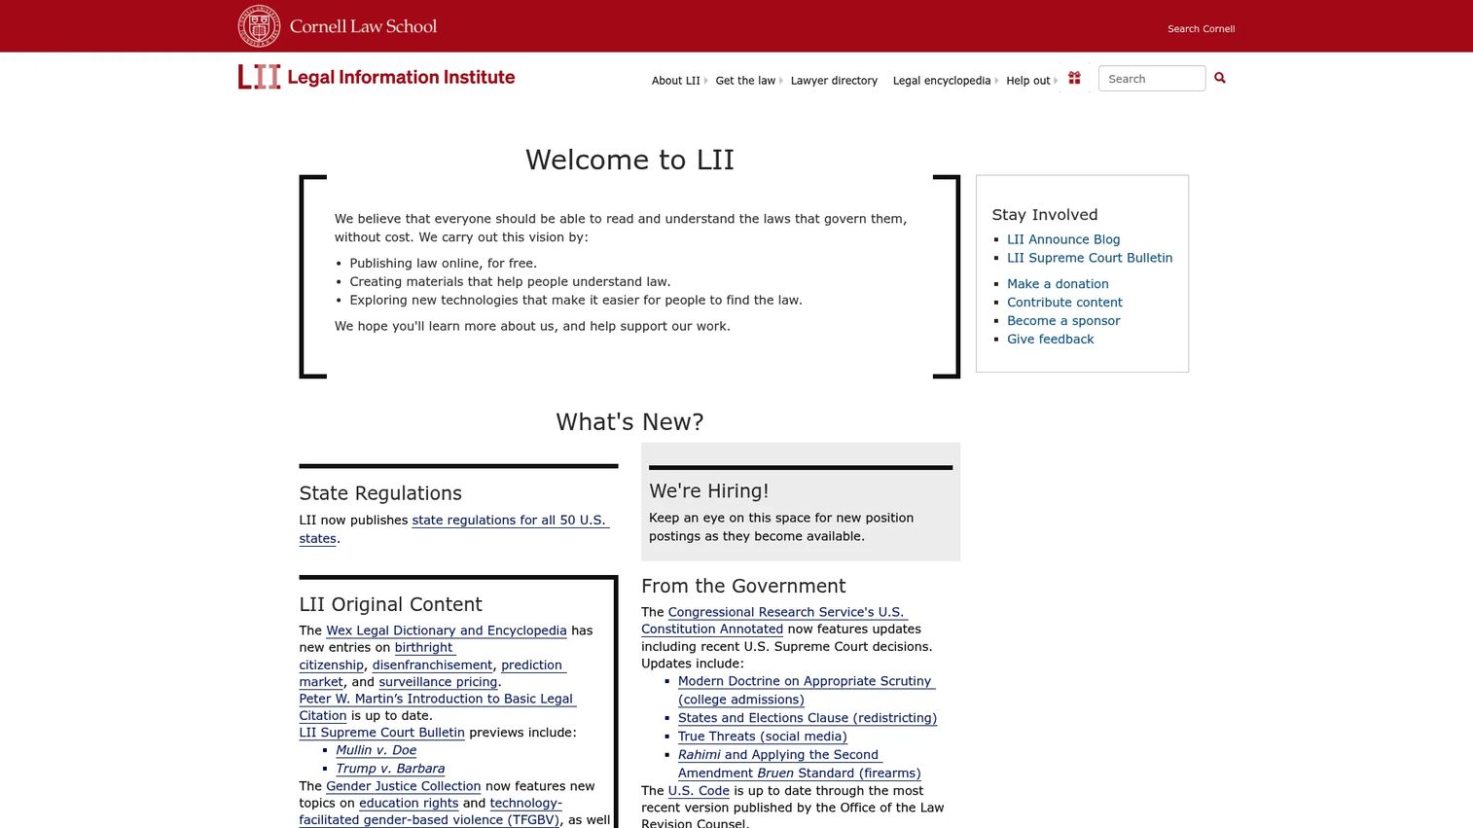Open the Lawyer directory menu item
Image resolution: width=1473 pixels, height=828 pixels.
click(834, 81)
